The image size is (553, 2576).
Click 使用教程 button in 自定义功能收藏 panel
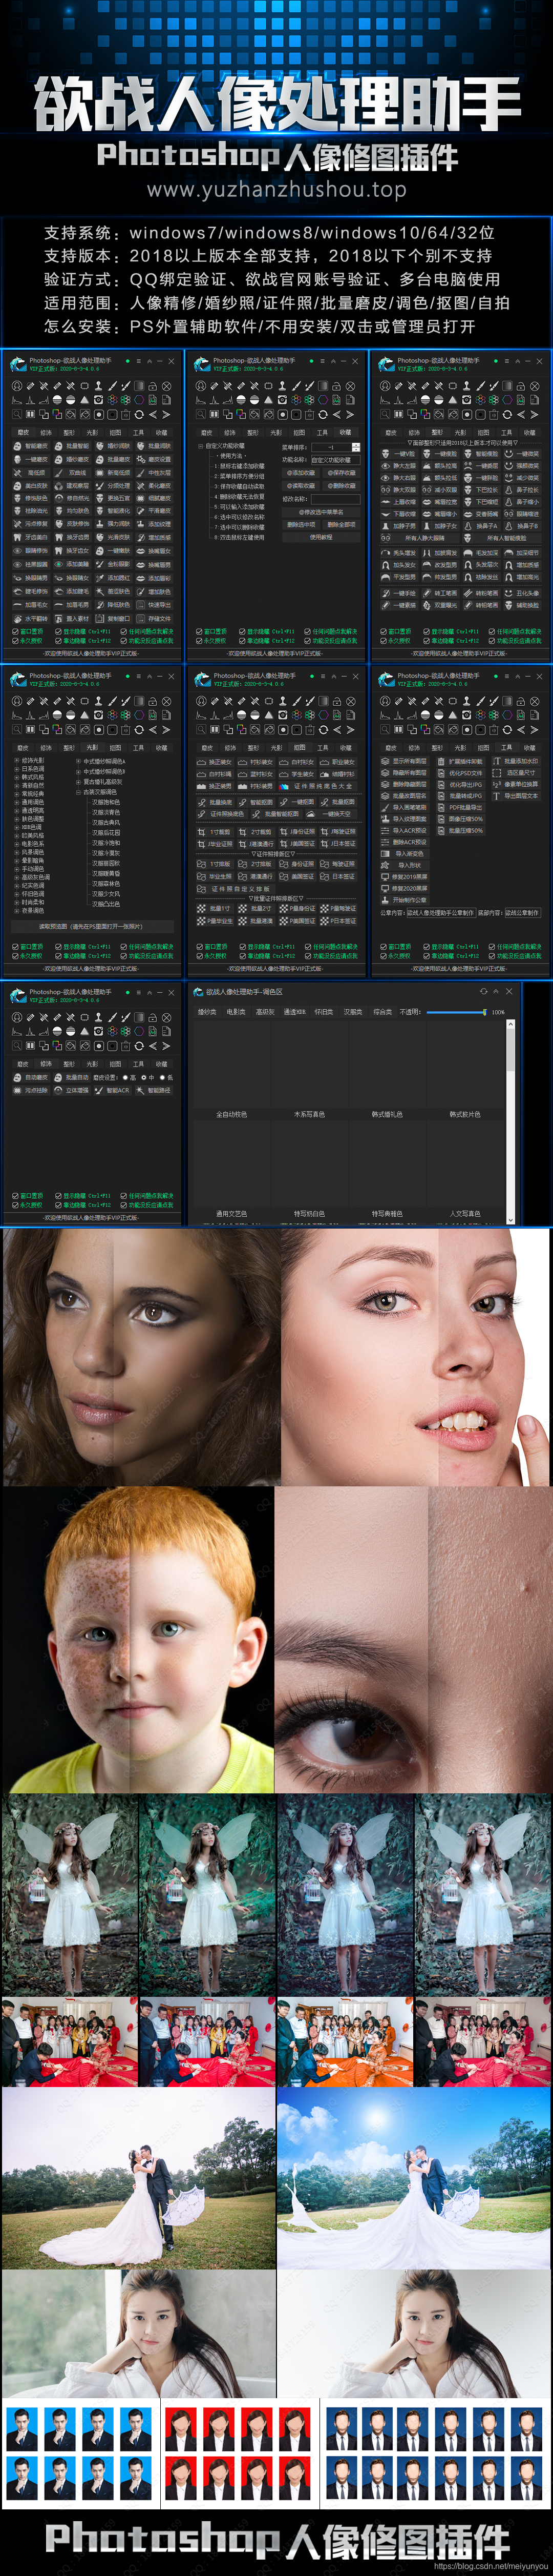[x=322, y=537]
